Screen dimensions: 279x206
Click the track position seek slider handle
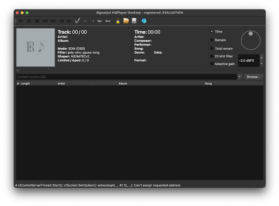(x=18, y=71)
